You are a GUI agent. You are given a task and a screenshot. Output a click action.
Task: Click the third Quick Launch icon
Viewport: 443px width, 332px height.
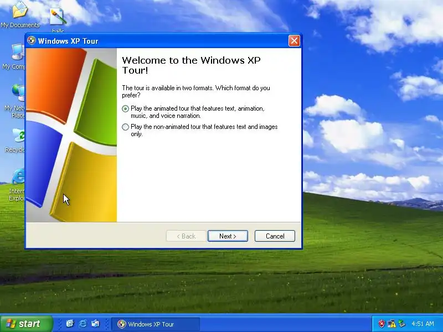coord(95,324)
